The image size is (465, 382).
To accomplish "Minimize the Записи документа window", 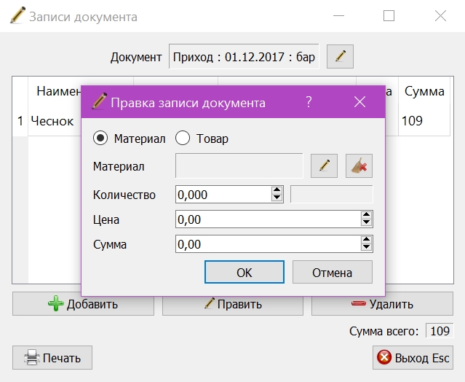I will (338, 16).
